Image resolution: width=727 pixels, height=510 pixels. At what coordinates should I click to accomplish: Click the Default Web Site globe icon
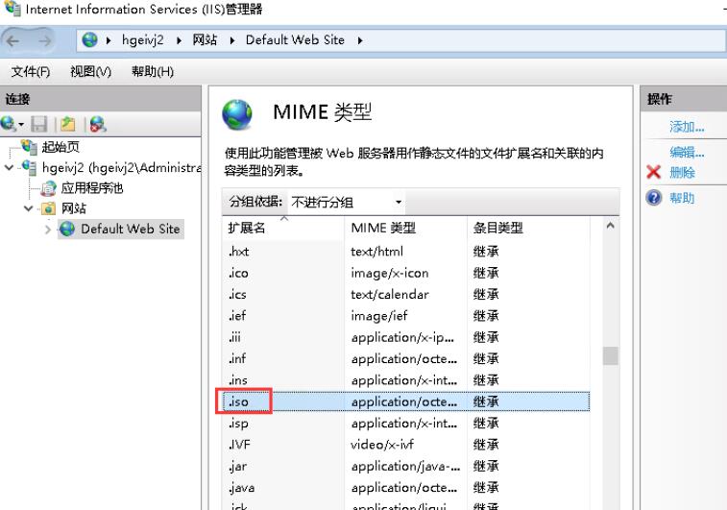point(67,229)
